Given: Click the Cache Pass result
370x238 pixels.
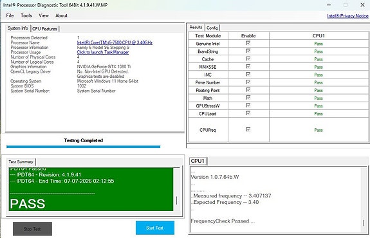Looking at the screenshot, I should click(x=319, y=59).
